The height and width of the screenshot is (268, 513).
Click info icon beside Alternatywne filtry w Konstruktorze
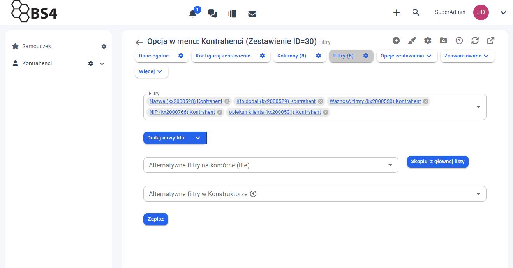pyautogui.click(x=253, y=194)
